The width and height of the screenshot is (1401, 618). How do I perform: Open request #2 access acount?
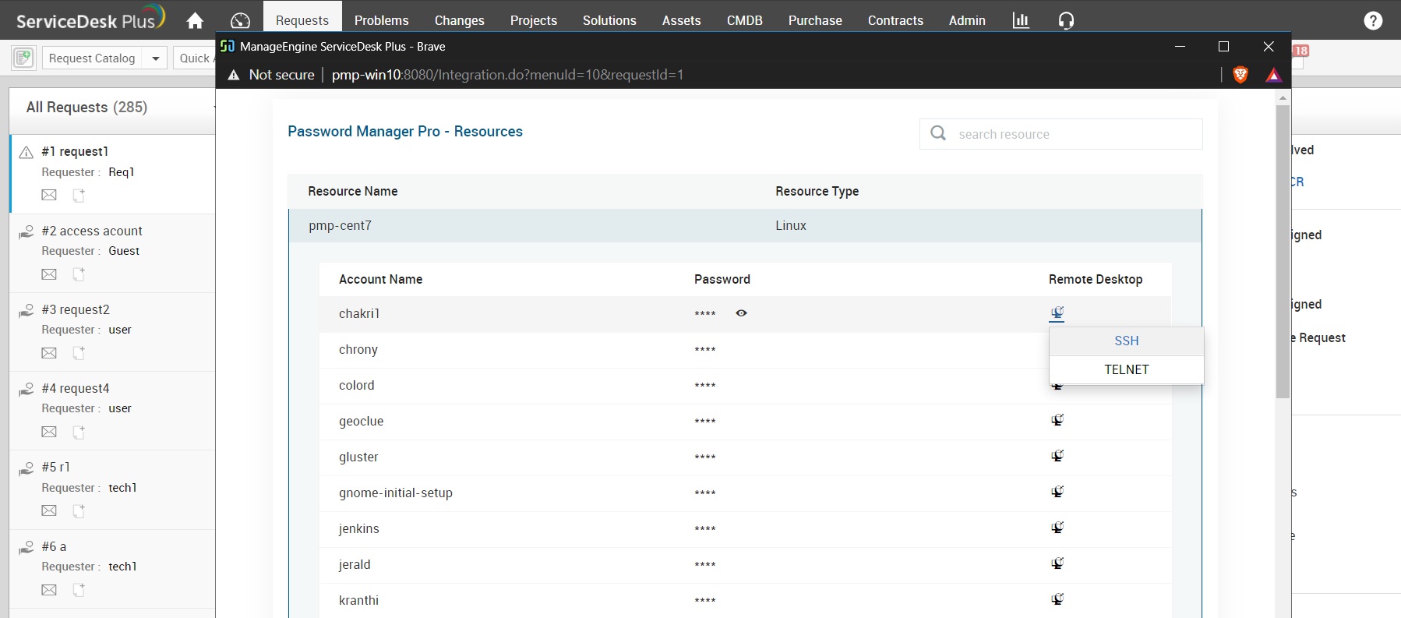tap(92, 231)
